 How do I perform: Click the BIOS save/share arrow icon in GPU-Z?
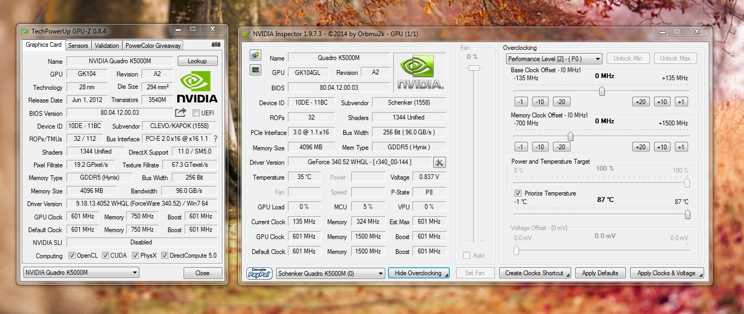(180, 113)
